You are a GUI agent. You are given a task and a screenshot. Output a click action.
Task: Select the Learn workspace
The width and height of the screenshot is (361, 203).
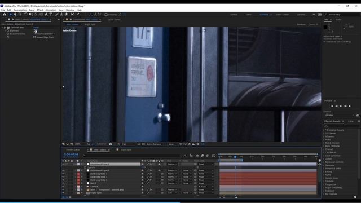(x=248, y=15)
